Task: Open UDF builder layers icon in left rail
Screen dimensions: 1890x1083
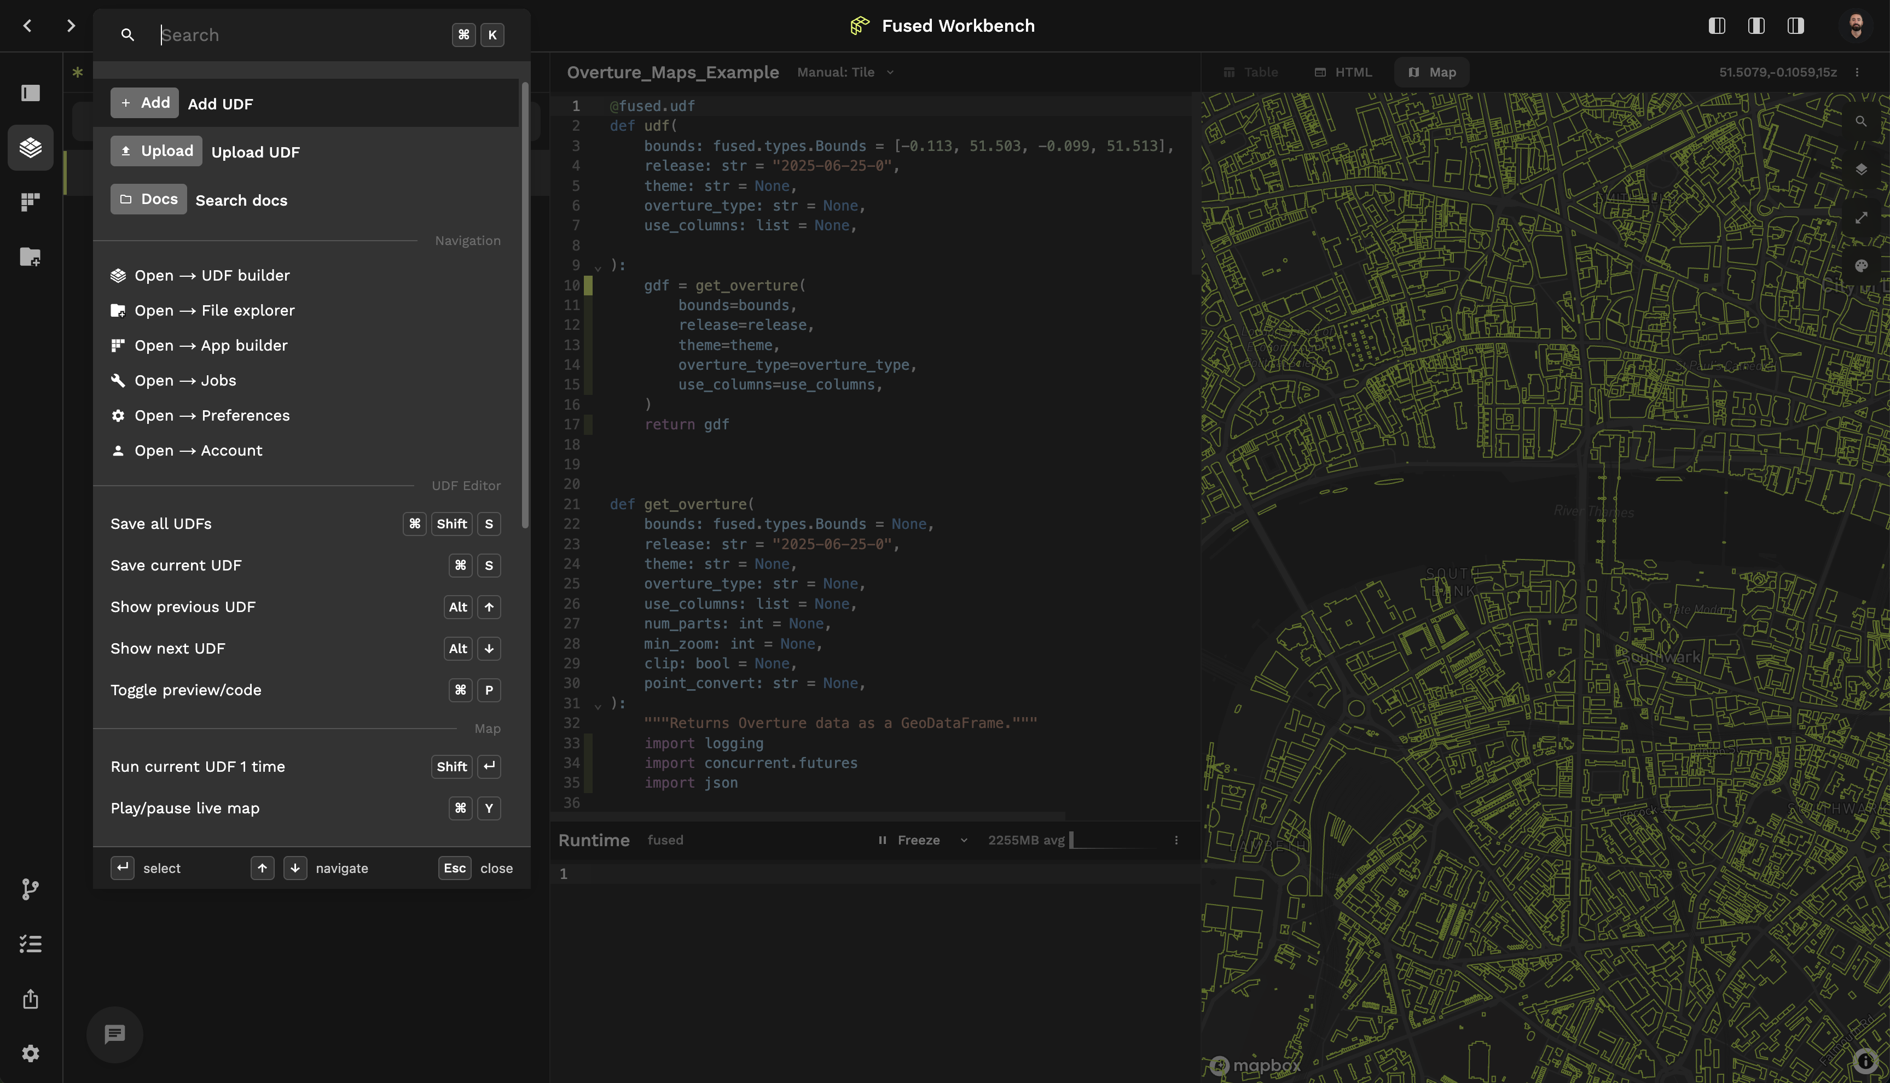Action: [31, 147]
